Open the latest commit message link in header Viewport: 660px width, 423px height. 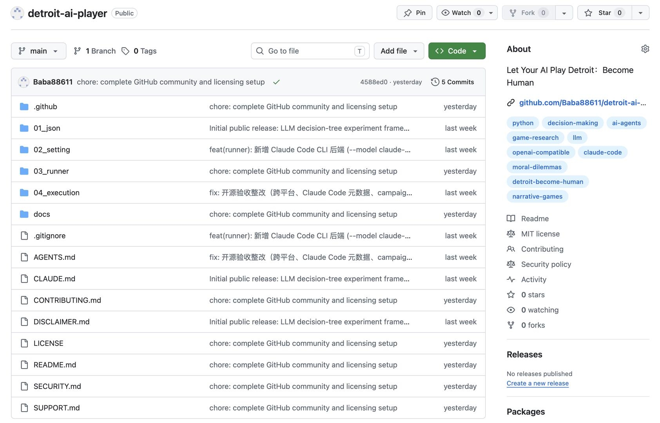171,82
